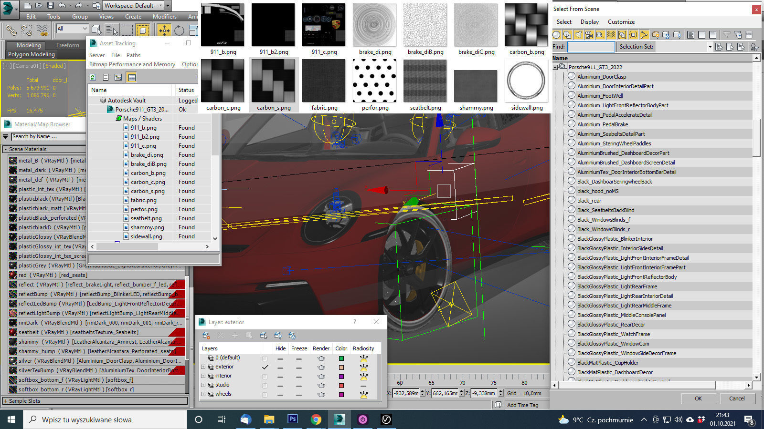Click Display Cameras filter in Select From Scene
The width and height of the screenshot is (764, 429).
coord(589,35)
